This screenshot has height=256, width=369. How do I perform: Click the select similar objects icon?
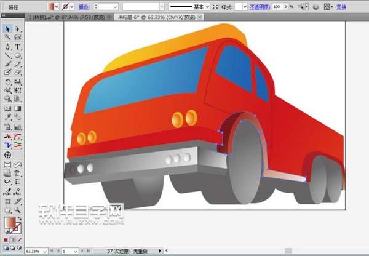coord(301,7)
